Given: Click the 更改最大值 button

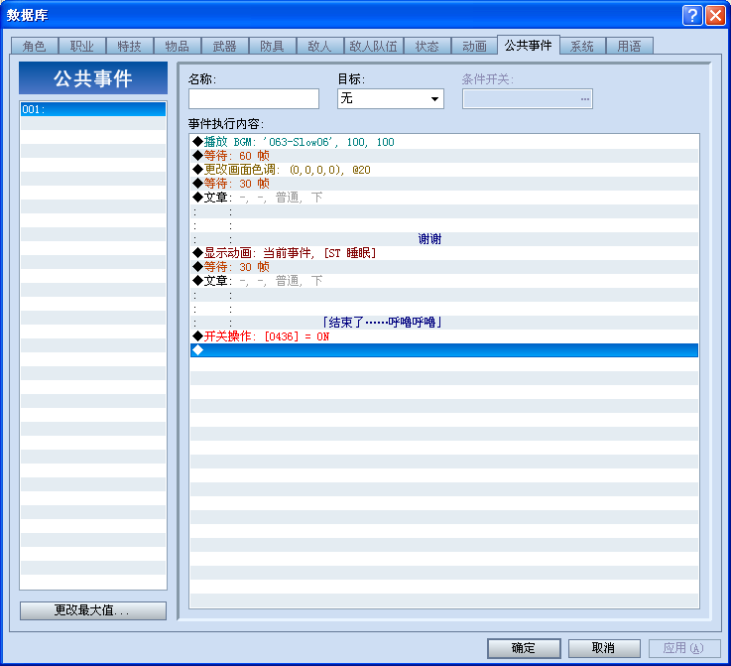Looking at the screenshot, I should point(93,610).
